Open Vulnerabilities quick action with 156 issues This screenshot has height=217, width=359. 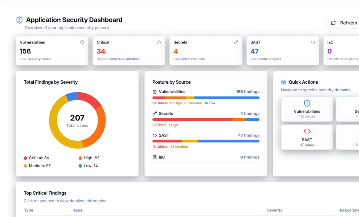click(x=307, y=109)
